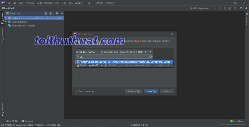Start debugging with the bug icon
Screen dimensions: 249x127
tap(220, 8)
